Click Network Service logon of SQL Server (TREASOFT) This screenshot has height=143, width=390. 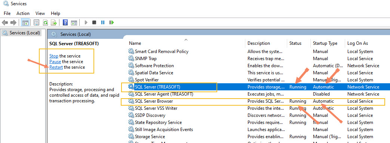coord(363,87)
